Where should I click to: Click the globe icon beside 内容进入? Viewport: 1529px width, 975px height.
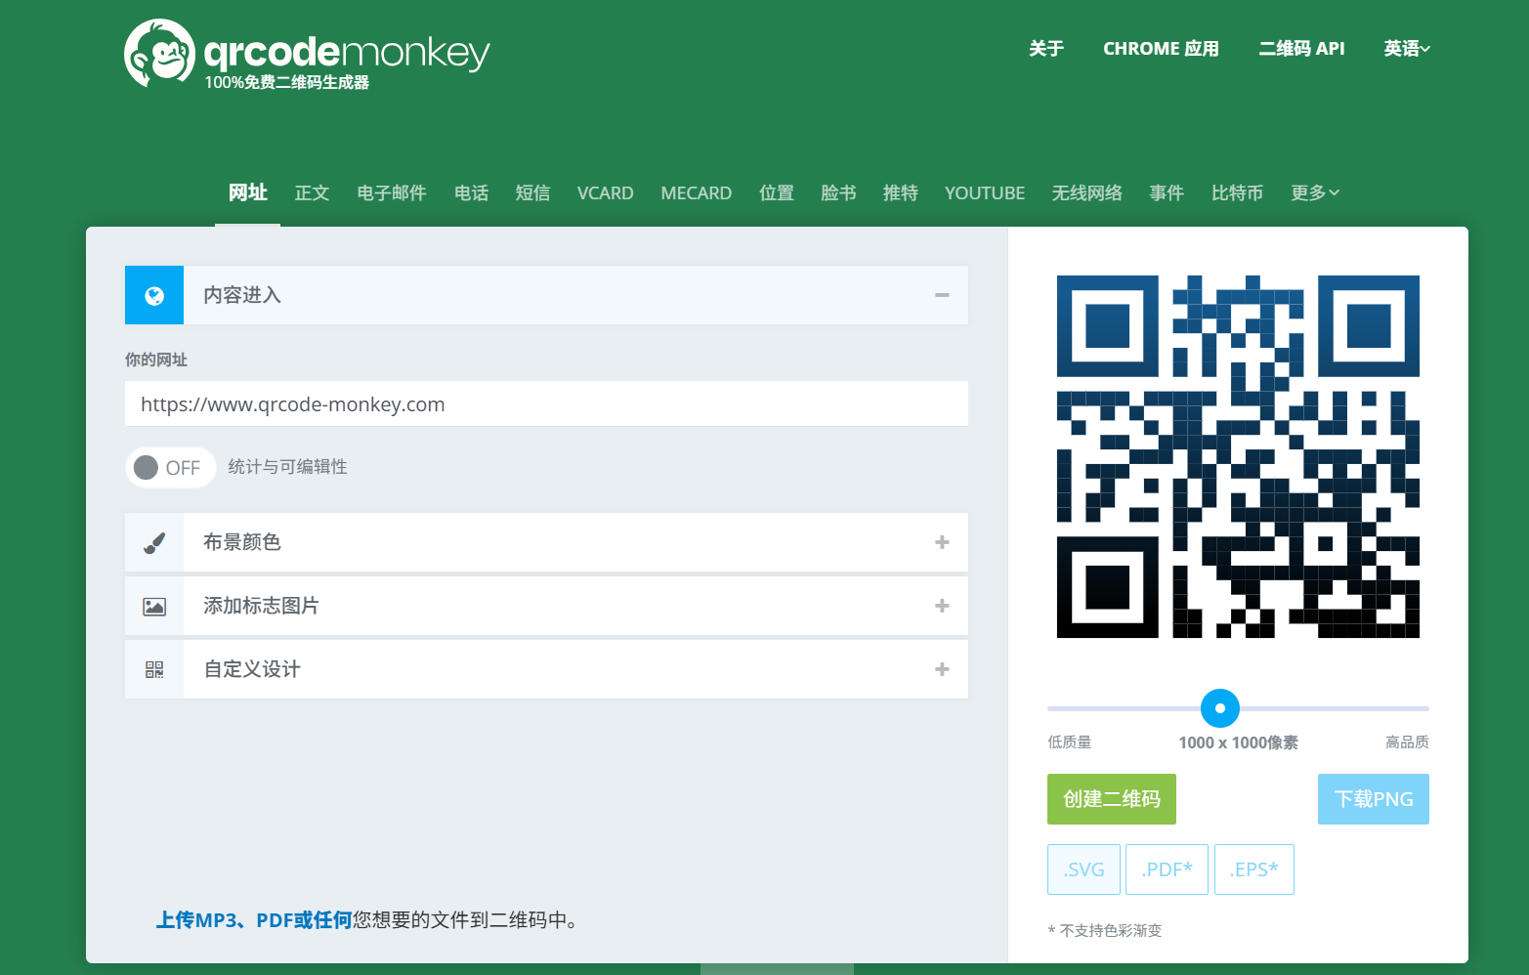[153, 294]
